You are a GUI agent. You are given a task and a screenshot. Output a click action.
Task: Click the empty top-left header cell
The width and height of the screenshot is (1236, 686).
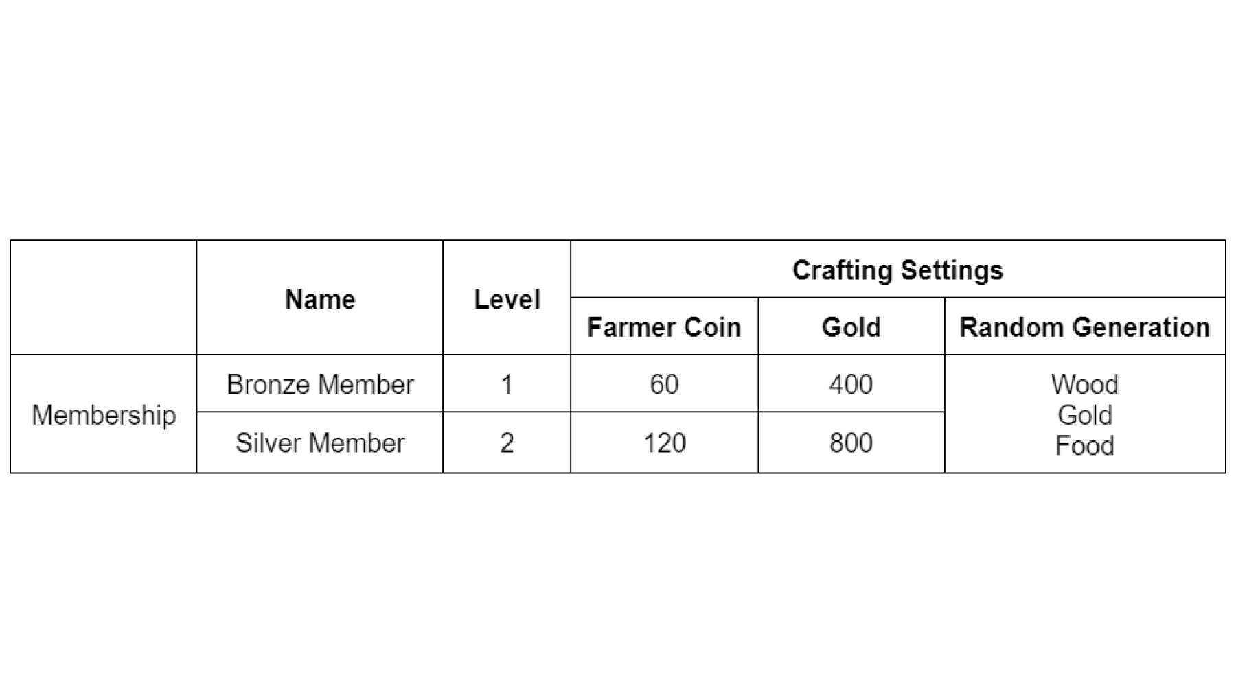click(104, 298)
